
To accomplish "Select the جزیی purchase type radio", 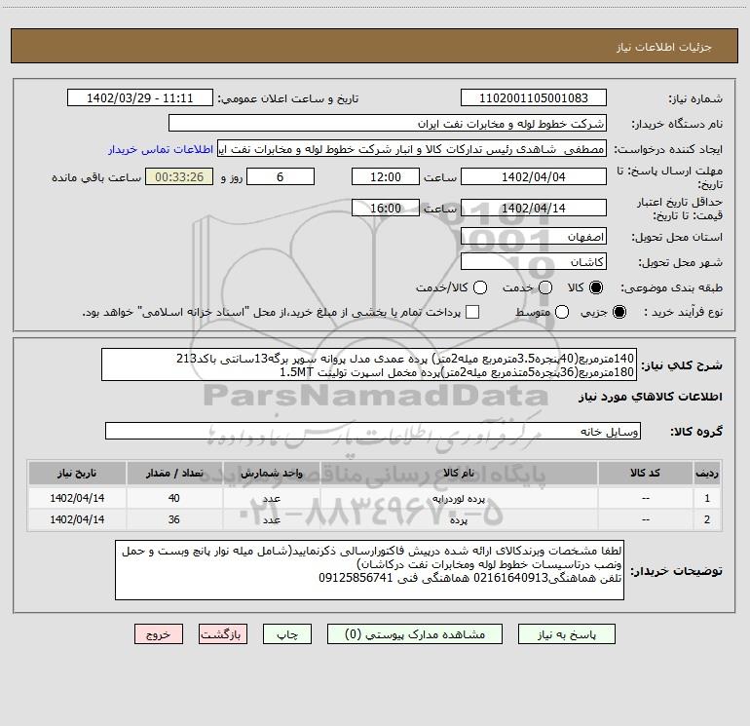I will coord(619,312).
